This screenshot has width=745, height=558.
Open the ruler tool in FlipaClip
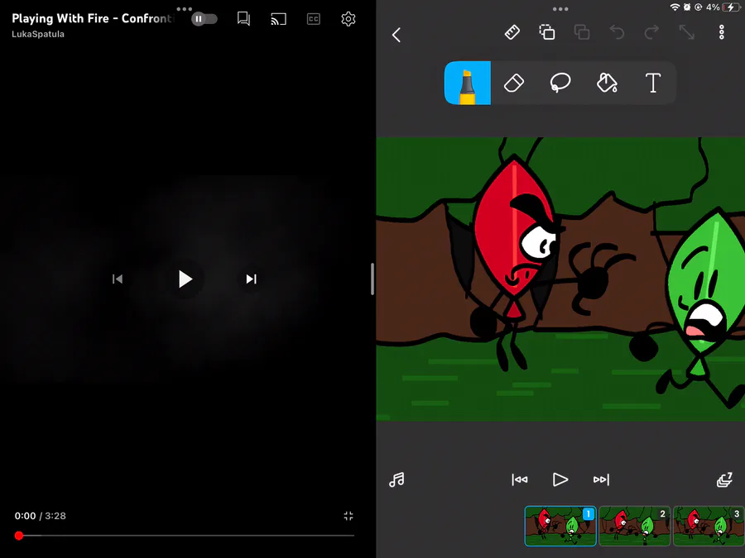pos(512,32)
